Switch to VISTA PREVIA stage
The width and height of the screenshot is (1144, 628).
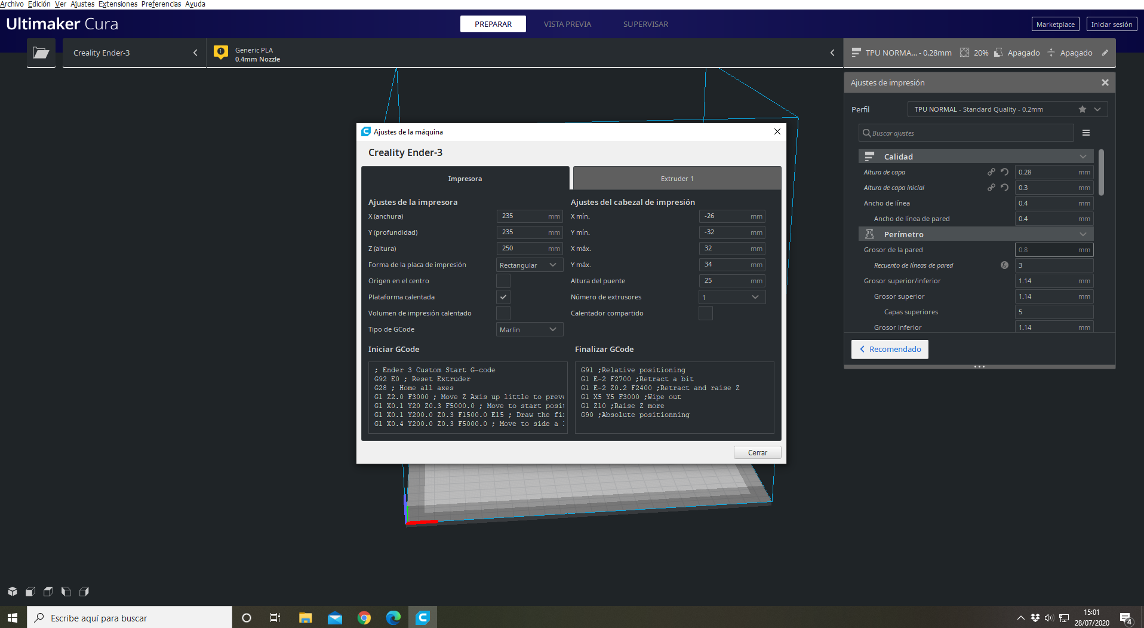[567, 24]
